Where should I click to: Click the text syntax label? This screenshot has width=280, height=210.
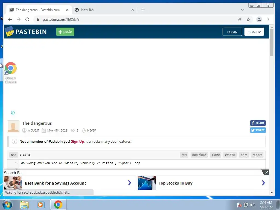point(14,155)
